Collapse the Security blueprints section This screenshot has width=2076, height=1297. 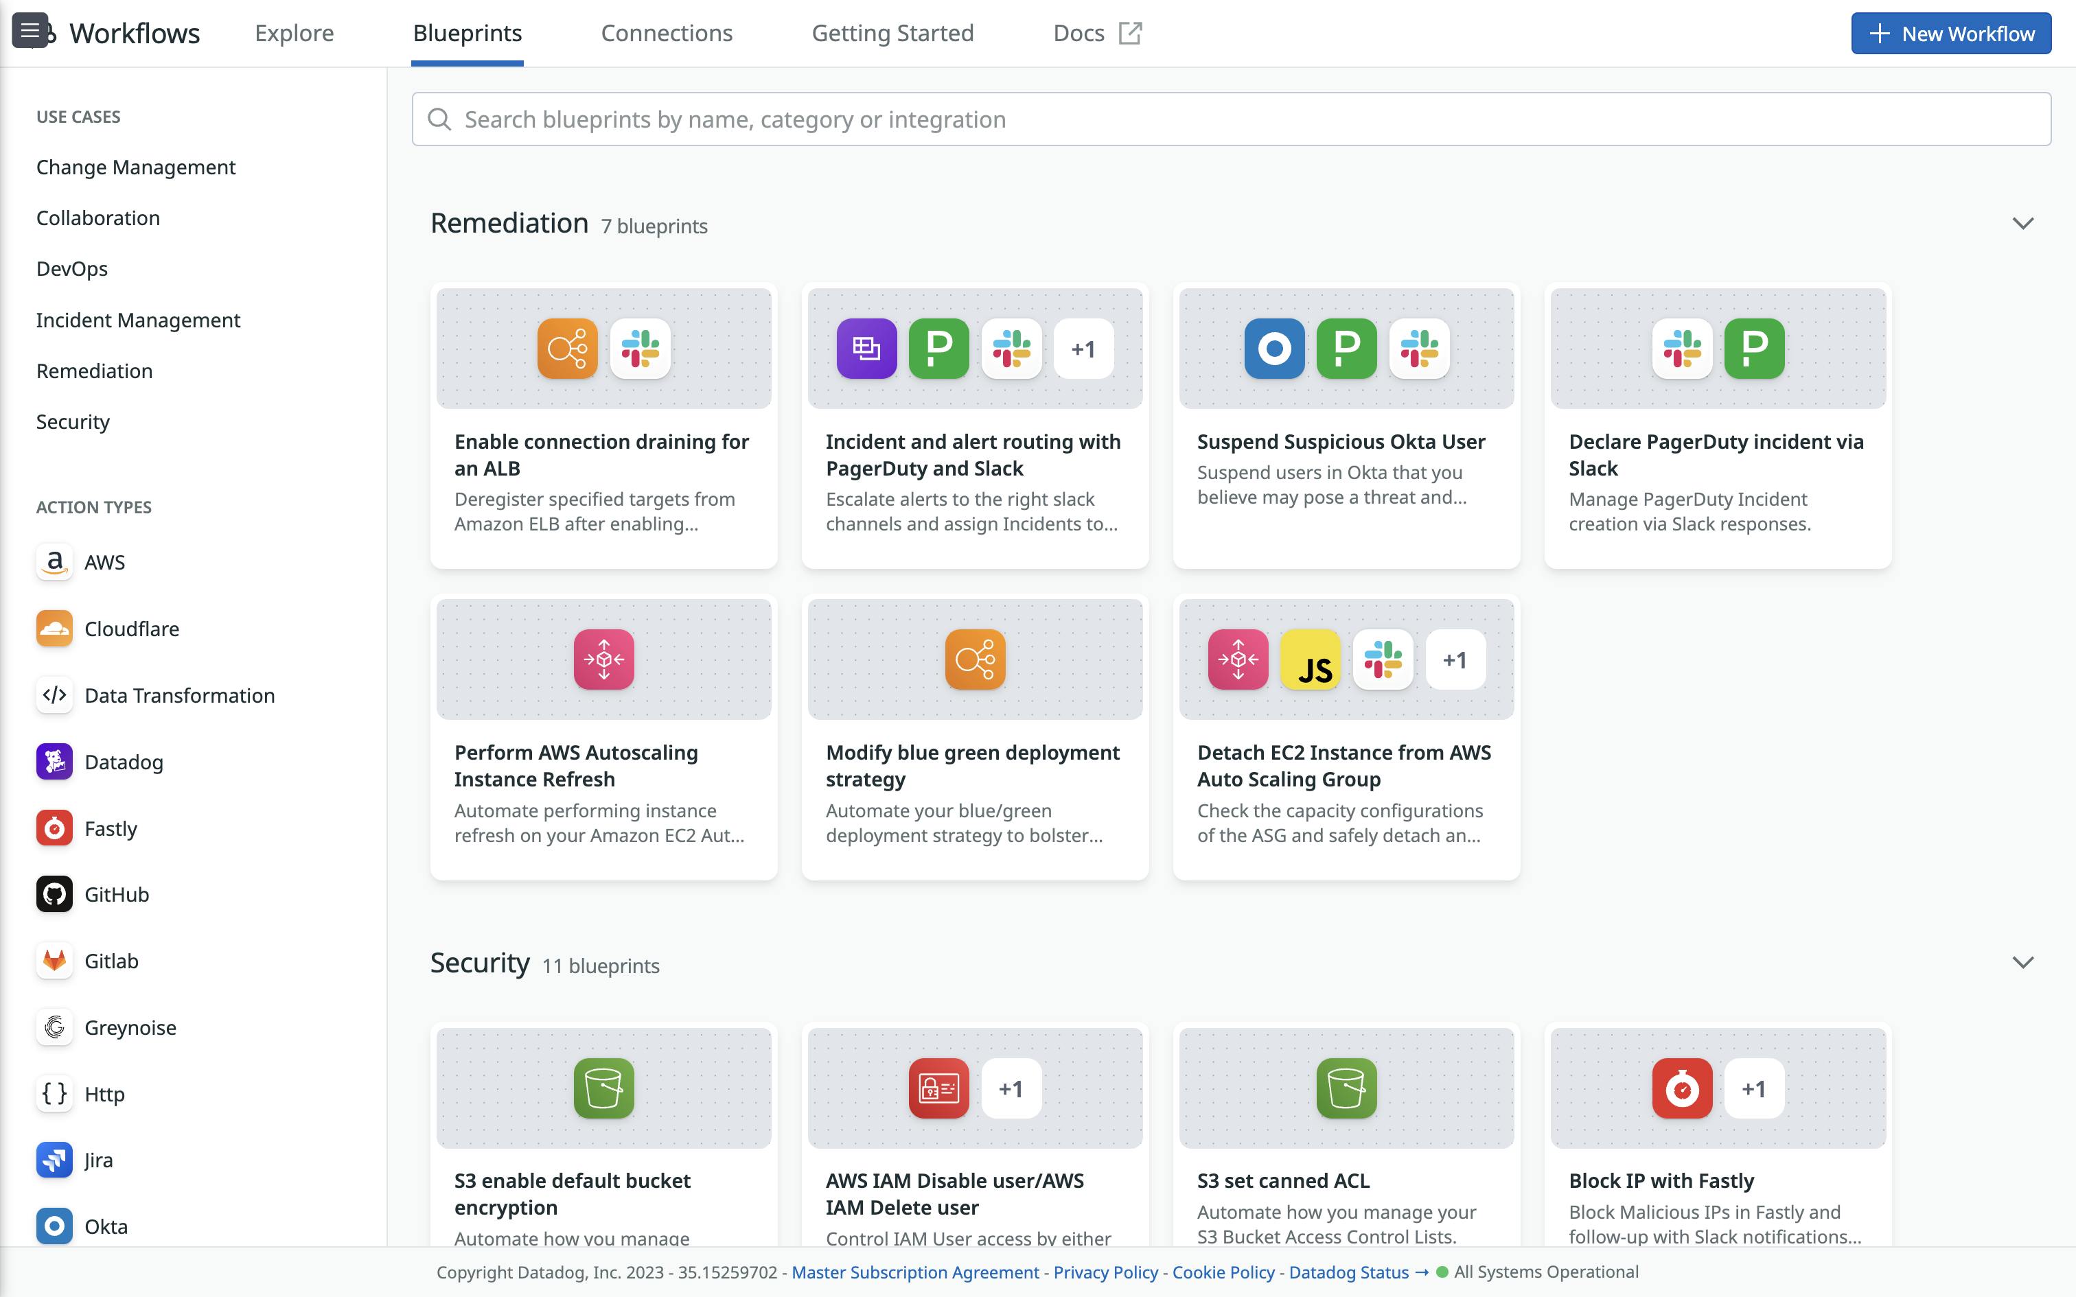tap(2023, 962)
